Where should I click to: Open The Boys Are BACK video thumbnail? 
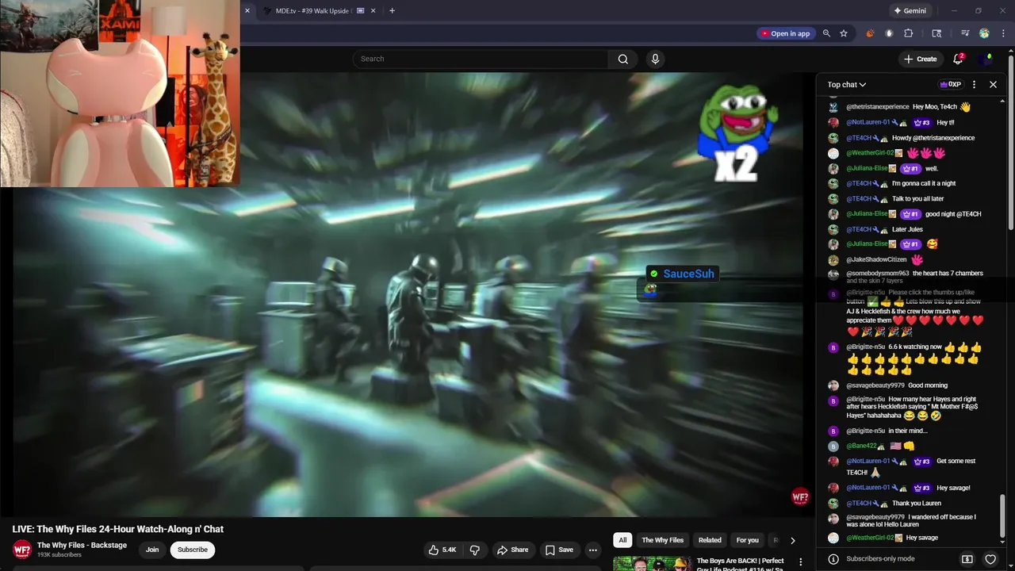[652, 564]
